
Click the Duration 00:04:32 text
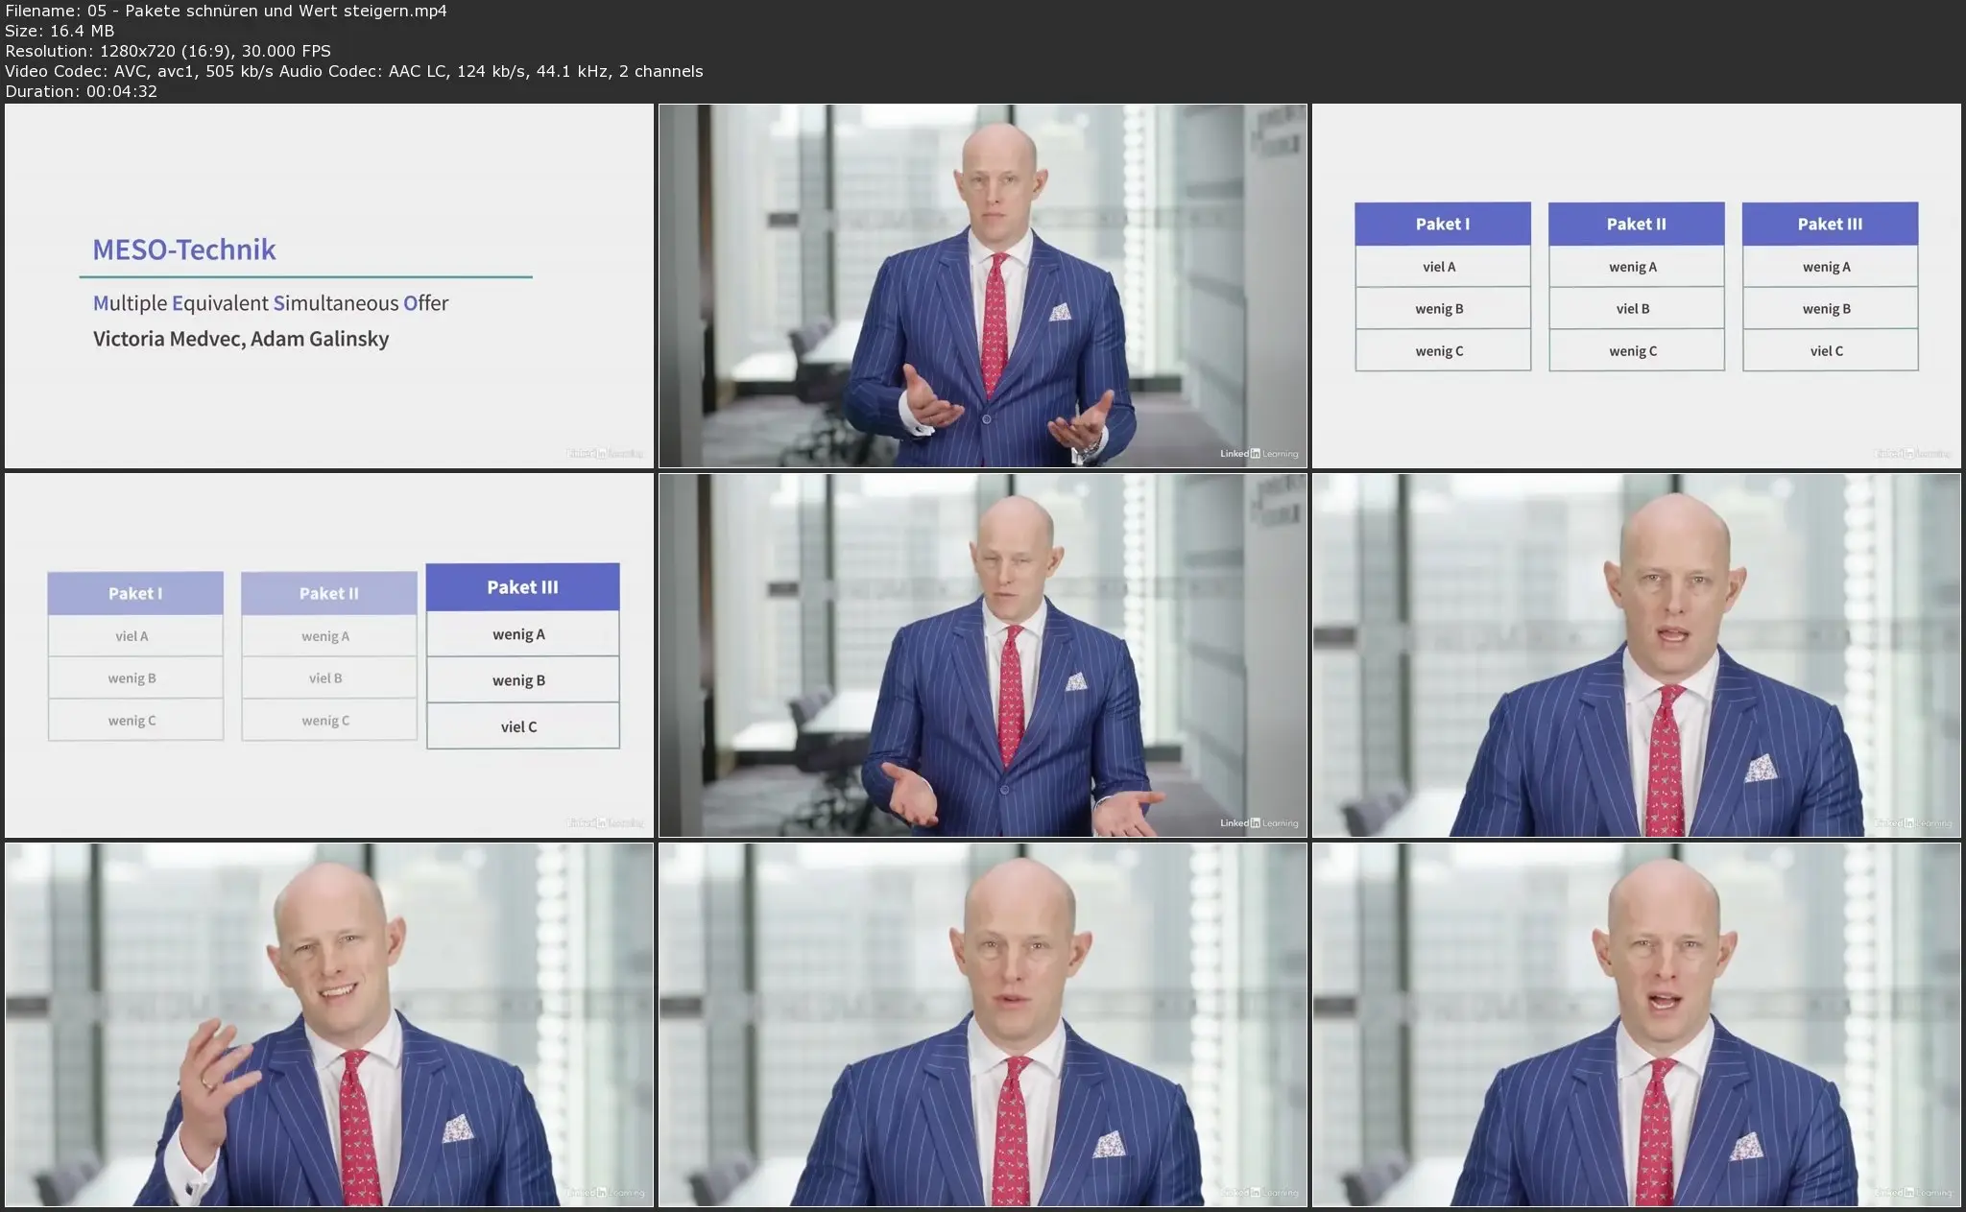[x=82, y=91]
